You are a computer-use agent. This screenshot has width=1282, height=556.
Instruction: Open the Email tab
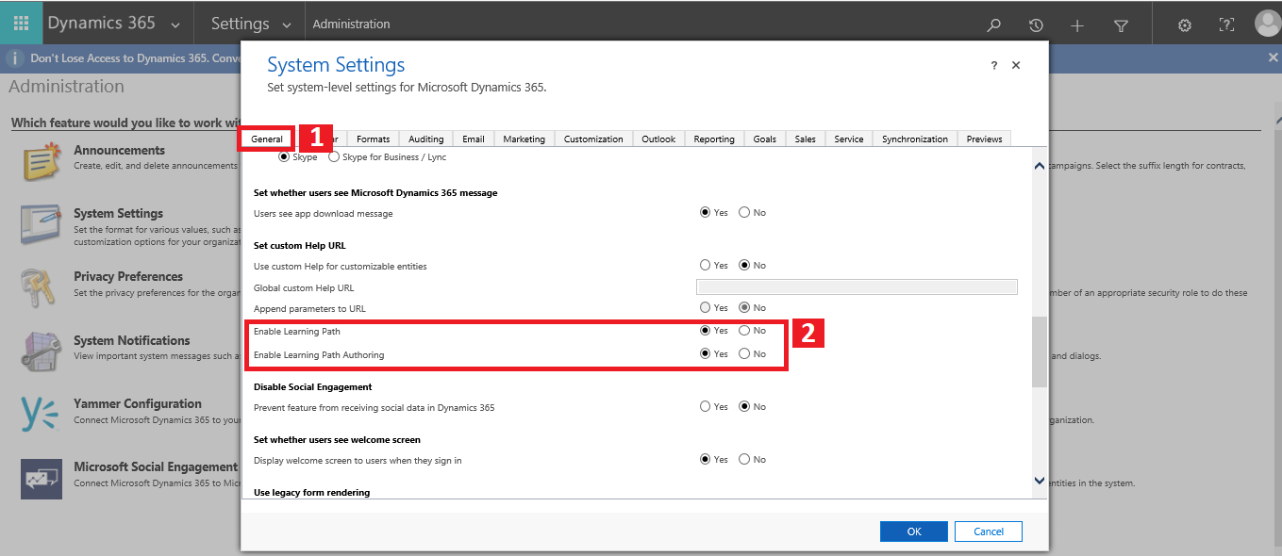(474, 139)
